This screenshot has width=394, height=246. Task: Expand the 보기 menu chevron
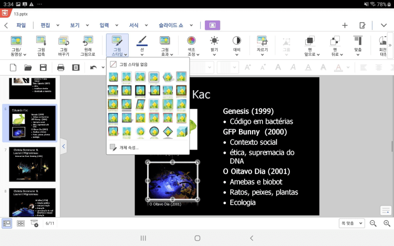87,25
